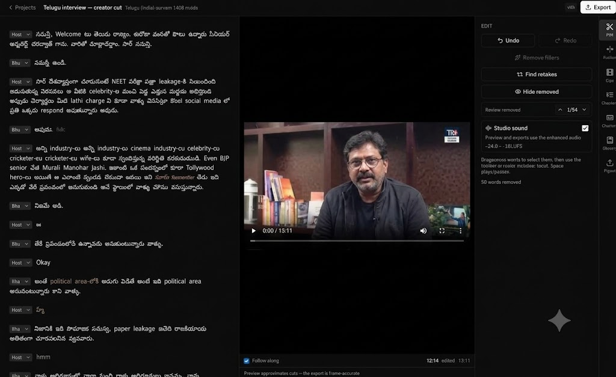Go to previous removed section chevron
This screenshot has height=377, width=616.
560,110
